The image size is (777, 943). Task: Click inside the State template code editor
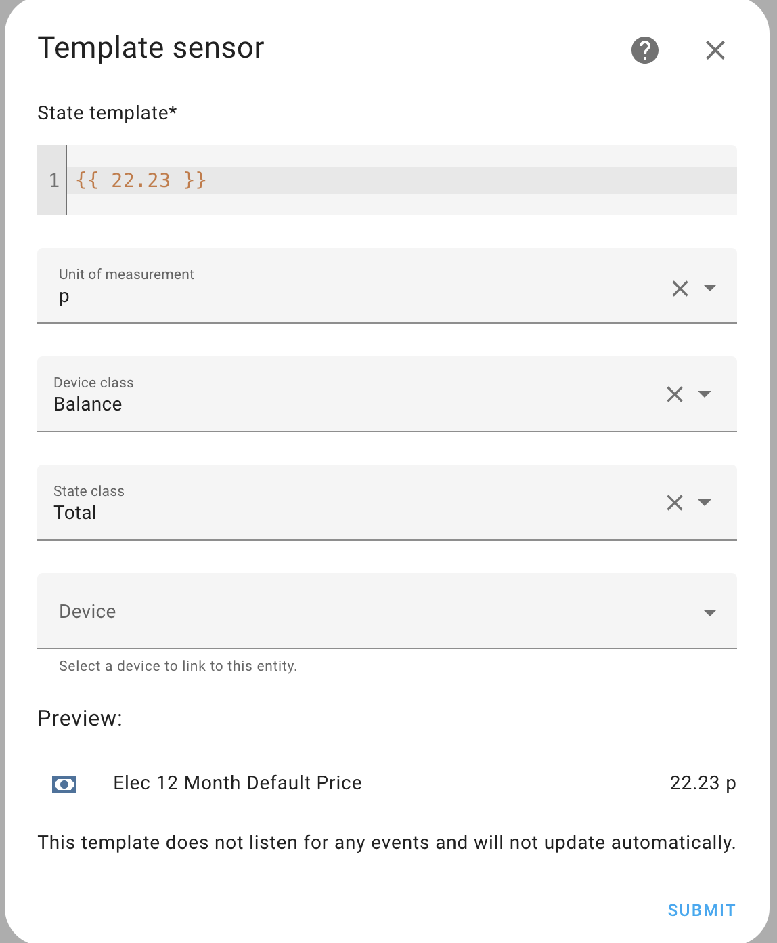tap(467, 180)
